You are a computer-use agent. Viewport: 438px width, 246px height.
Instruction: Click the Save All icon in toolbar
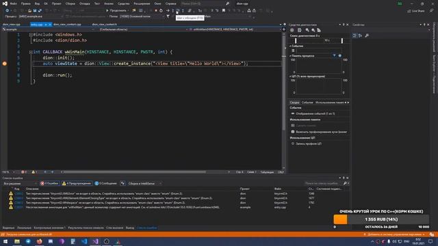(x=40, y=11)
